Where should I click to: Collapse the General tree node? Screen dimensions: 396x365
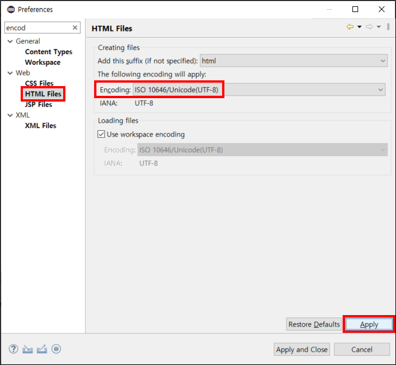pyautogui.click(x=10, y=41)
